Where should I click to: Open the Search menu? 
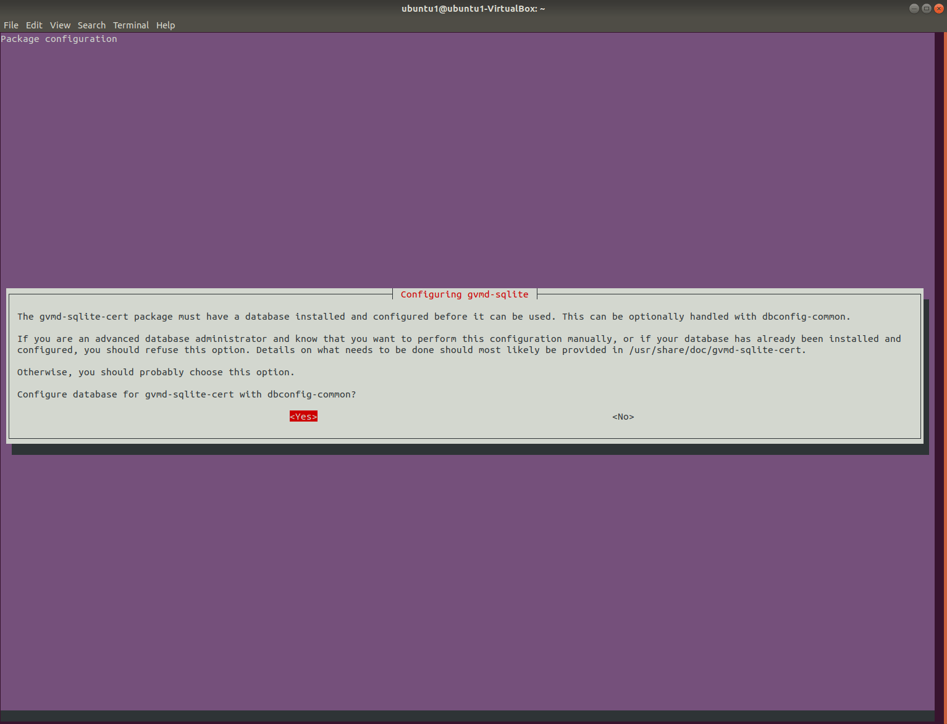91,25
